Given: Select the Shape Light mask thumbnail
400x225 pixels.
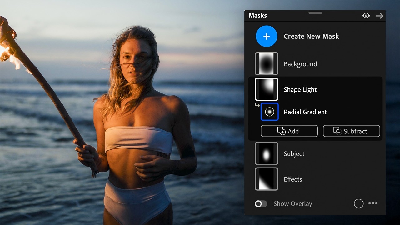Looking at the screenshot, I should pyautogui.click(x=267, y=89).
